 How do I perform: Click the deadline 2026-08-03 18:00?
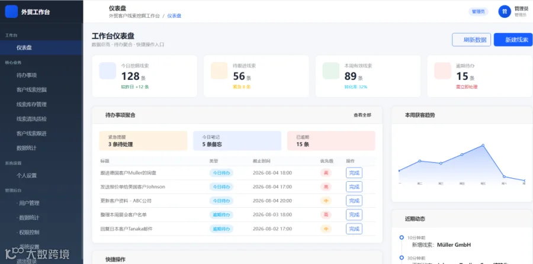(272, 215)
